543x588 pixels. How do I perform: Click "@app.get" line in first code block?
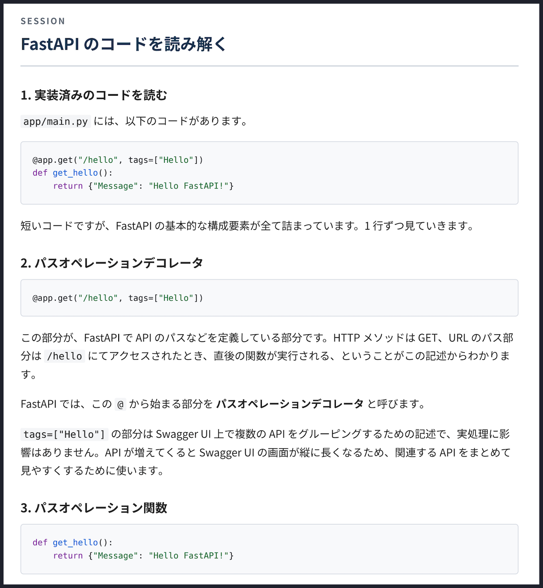[x=118, y=160]
